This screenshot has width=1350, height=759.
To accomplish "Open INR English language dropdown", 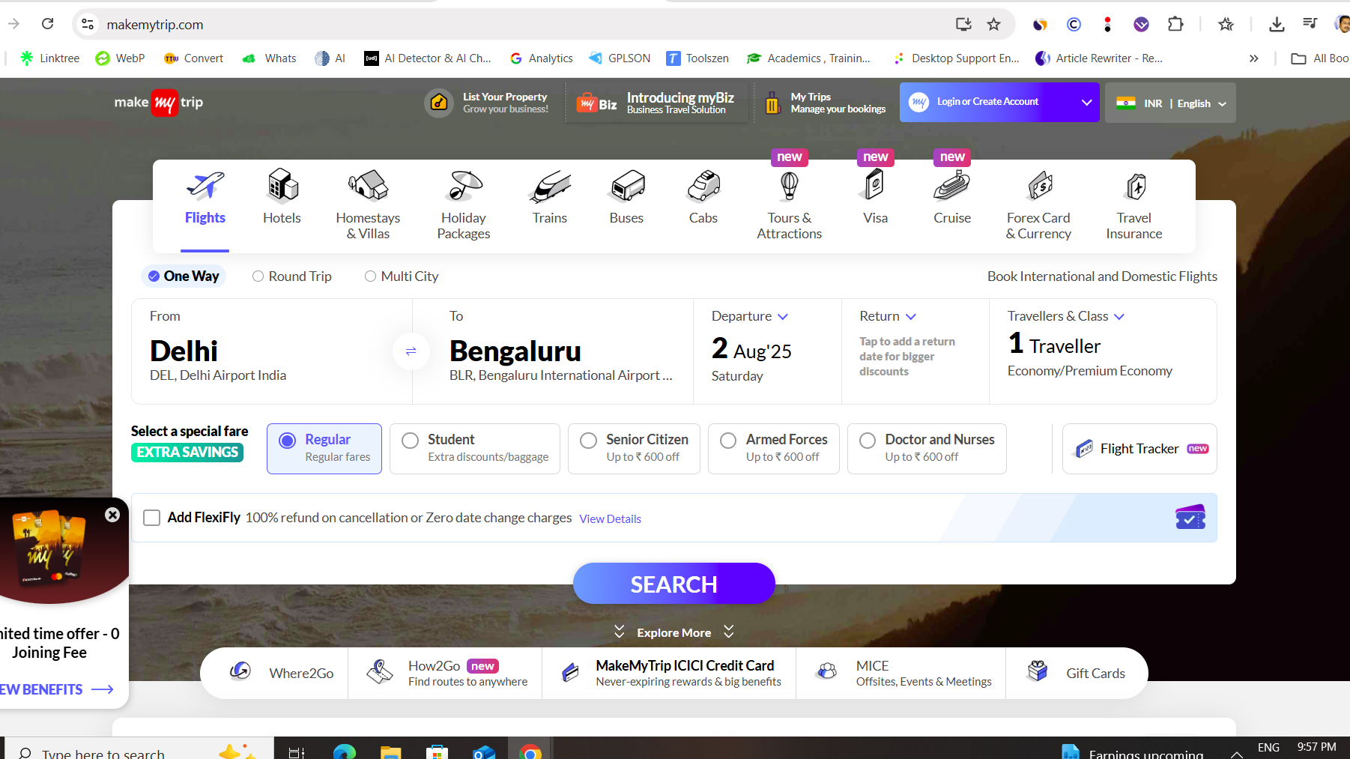I will [x=1170, y=103].
